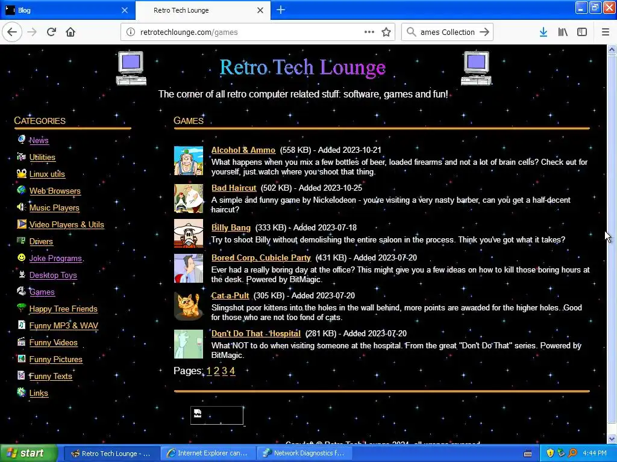Click the right computer logo image
The width and height of the screenshot is (617, 462).
coord(477,68)
